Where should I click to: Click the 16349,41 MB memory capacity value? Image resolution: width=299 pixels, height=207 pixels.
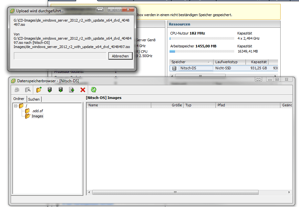[x=248, y=51]
